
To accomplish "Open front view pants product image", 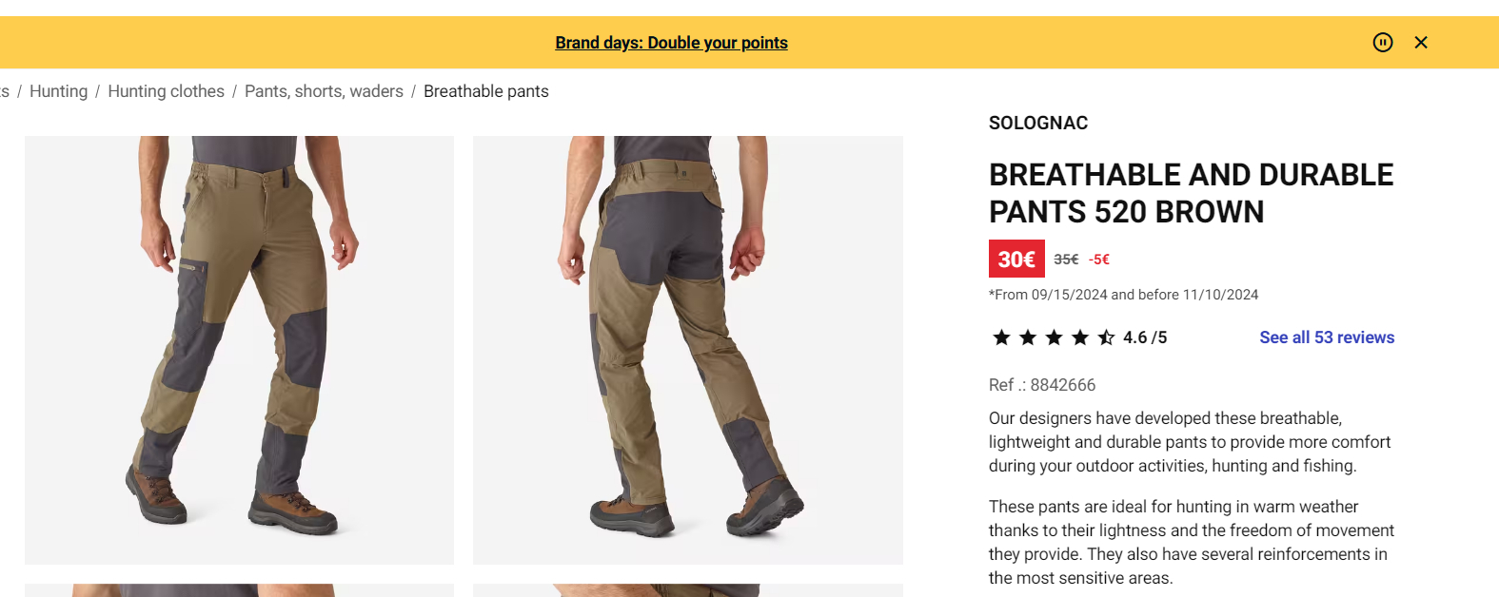I will click(x=239, y=350).
